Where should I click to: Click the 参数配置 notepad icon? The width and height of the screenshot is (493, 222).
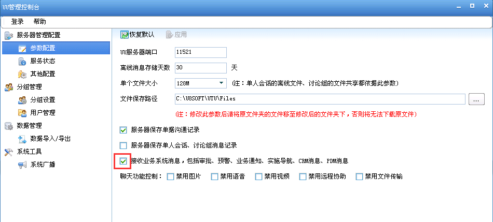tap(22, 48)
